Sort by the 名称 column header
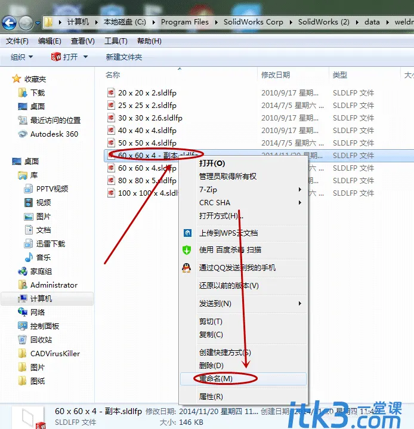This screenshot has height=429, width=414. point(113,75)
